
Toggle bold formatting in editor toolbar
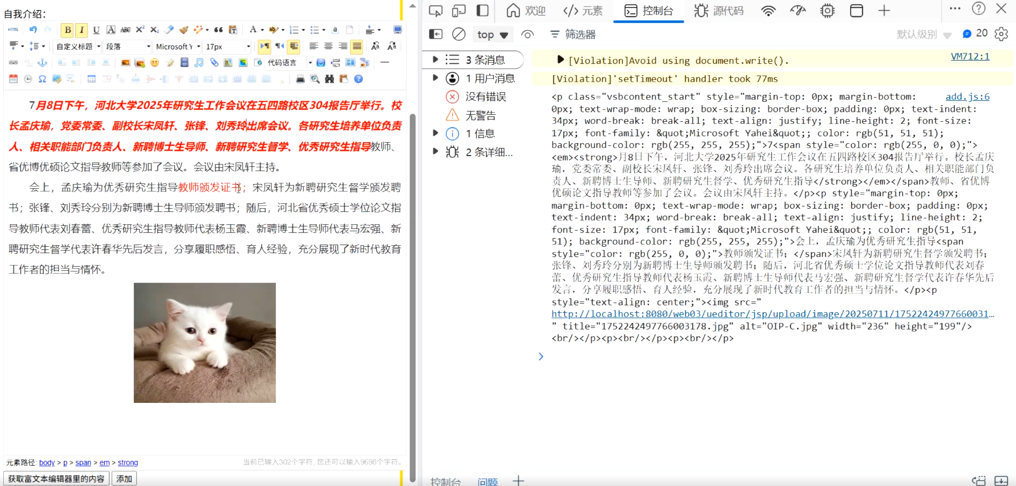point(68,30)
